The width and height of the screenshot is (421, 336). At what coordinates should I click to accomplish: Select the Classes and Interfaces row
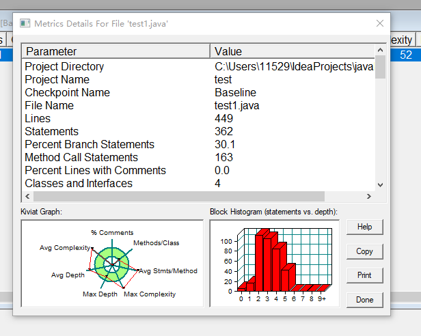click(x=198, y=183)
